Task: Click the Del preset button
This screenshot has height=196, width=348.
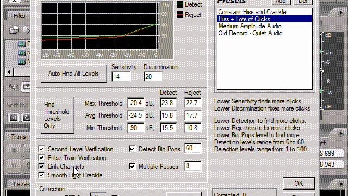Action: coord(303,2)
